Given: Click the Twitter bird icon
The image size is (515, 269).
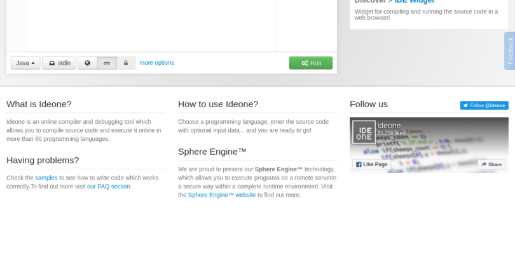Looking at the screenshot, I should (x=465, y=105).
